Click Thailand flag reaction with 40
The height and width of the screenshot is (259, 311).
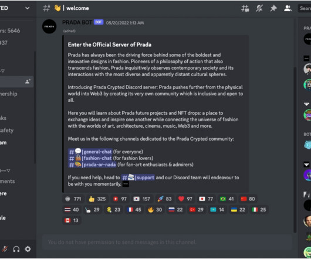[72, 210]
